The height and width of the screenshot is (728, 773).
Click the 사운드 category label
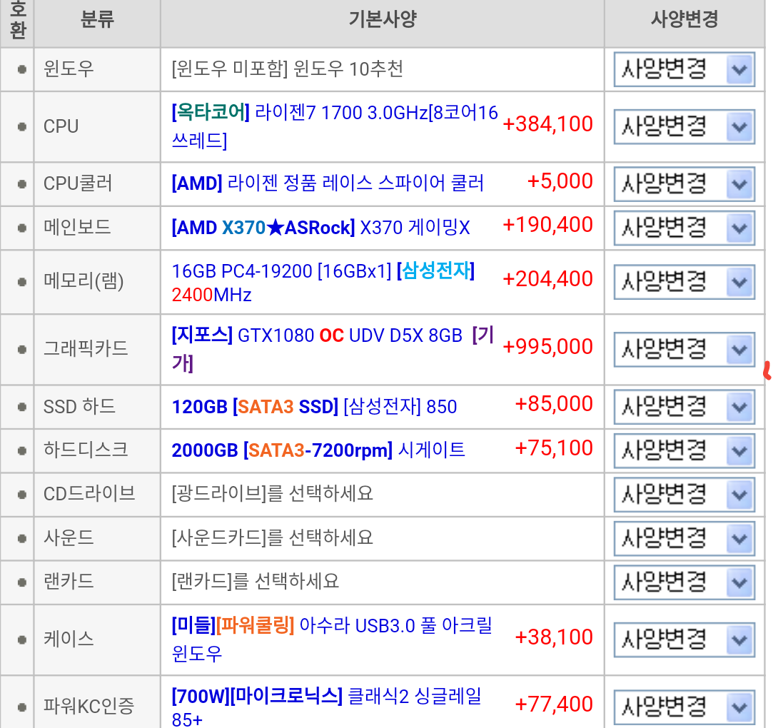69,537
